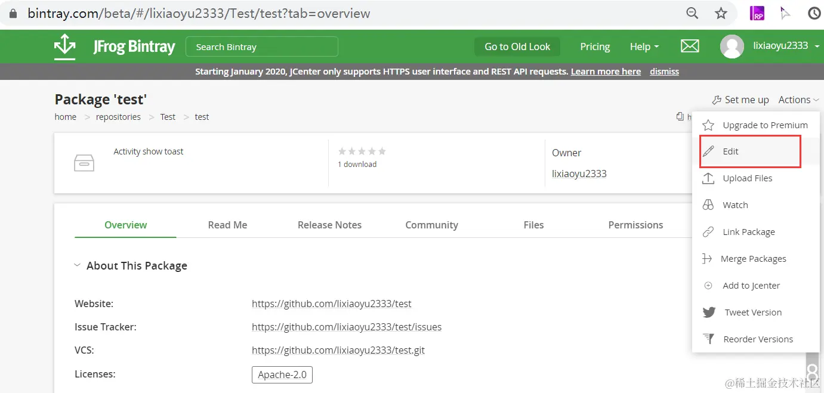824x393 pixels.
Task: Open the Release Notes tab
Action: 329,225
